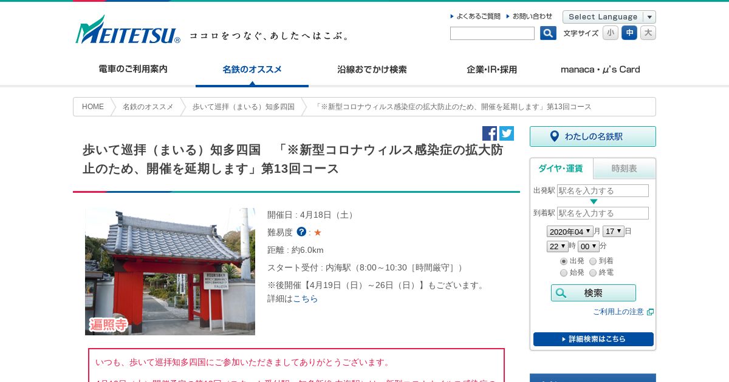
Task: Open the 2020年04 year-month dropdown
Action: click(570, 231)
